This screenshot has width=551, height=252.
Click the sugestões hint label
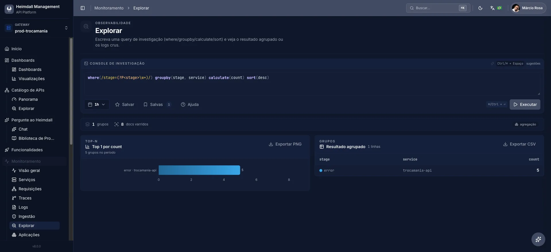click(x=533, y=63)
